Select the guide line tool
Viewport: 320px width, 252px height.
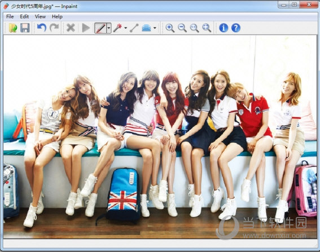pyautogui.click(x=134, y=28)
